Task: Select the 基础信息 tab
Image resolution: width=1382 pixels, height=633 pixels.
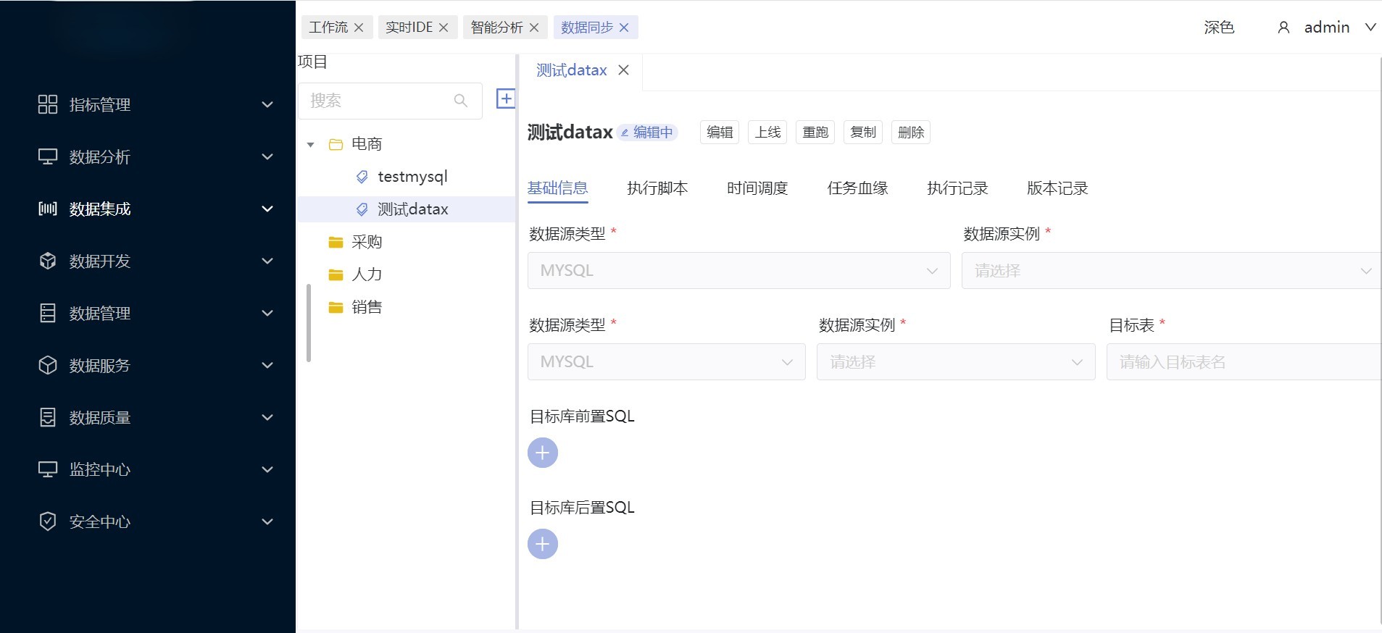Action: click(557, 188)
